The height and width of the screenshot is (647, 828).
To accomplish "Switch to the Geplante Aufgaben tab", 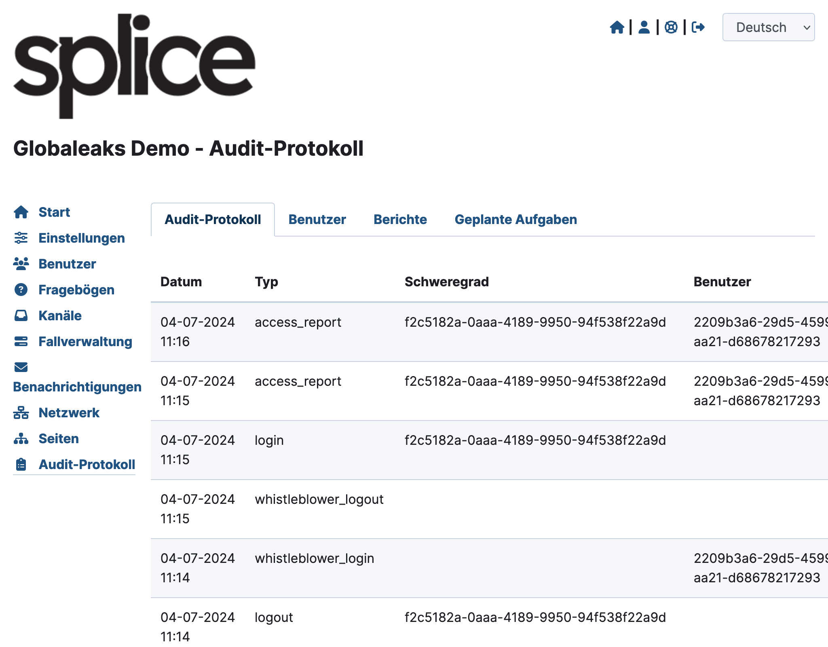I will [516, 220].
